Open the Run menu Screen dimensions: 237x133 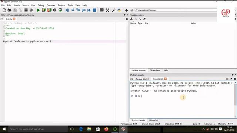click(33, 5)
